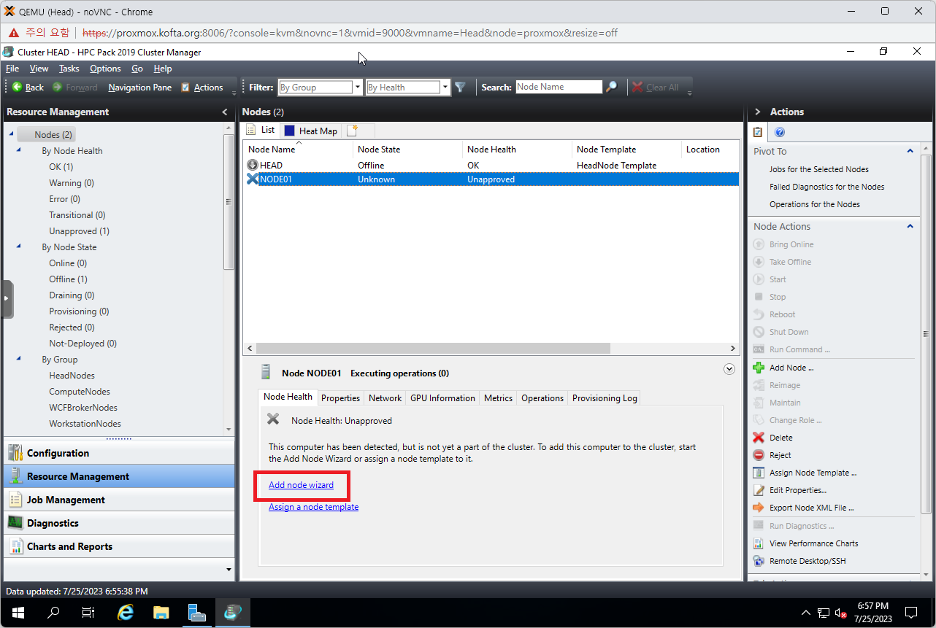This screenshot has width=936, height=628.
Task: Click the Node Name search field
Action: click(559, 87)
